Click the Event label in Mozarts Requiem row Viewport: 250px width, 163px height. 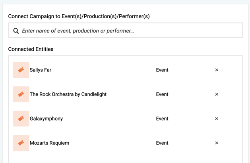(162, 143)
